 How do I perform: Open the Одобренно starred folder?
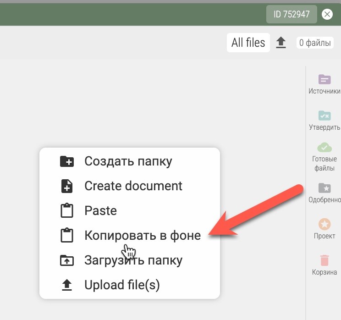tap(324, 188)
